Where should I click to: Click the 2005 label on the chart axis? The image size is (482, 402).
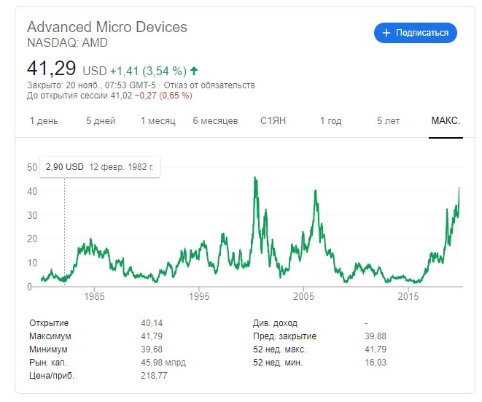click(303, 298)
